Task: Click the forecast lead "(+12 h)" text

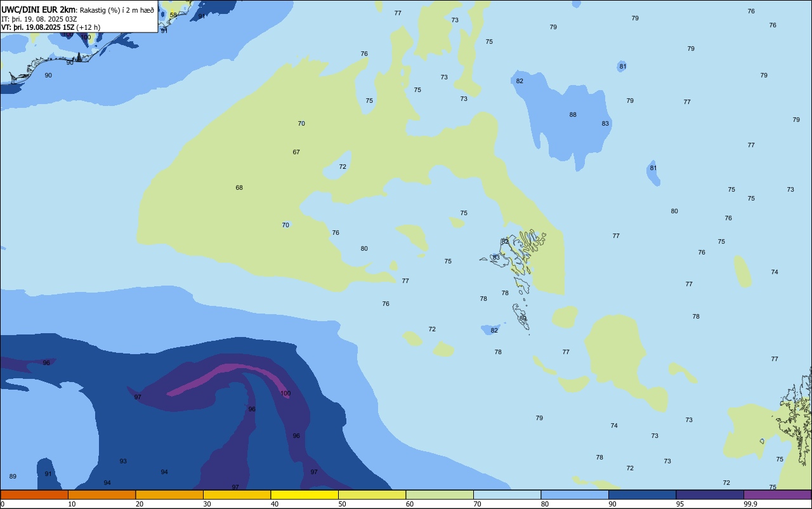Action: click(x=88, y=27)
